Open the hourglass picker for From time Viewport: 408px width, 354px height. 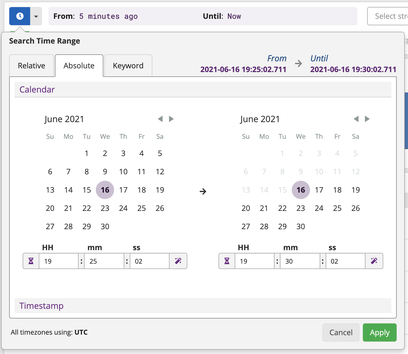coord(31,261)
